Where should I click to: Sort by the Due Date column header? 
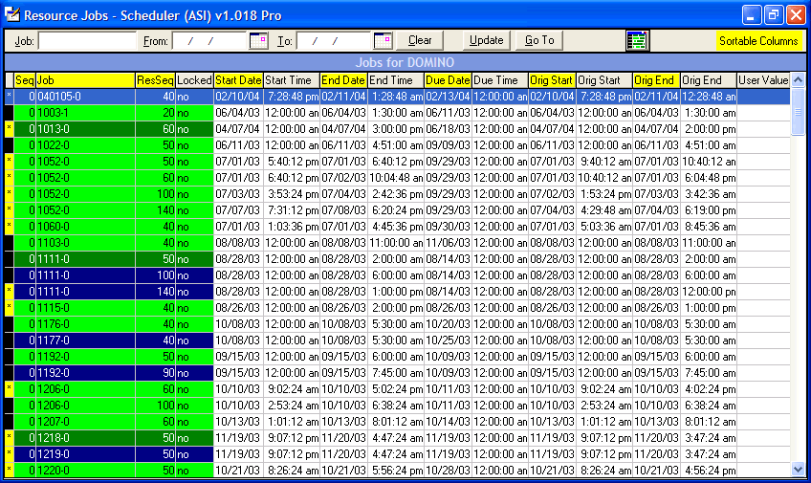coord(448,80)
